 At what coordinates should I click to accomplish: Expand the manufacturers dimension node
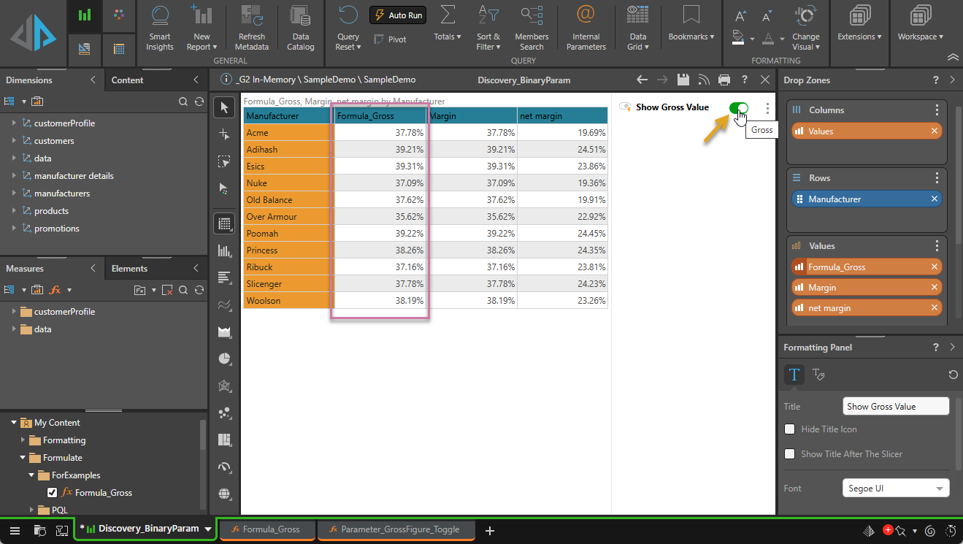click(x=14, y=194)
